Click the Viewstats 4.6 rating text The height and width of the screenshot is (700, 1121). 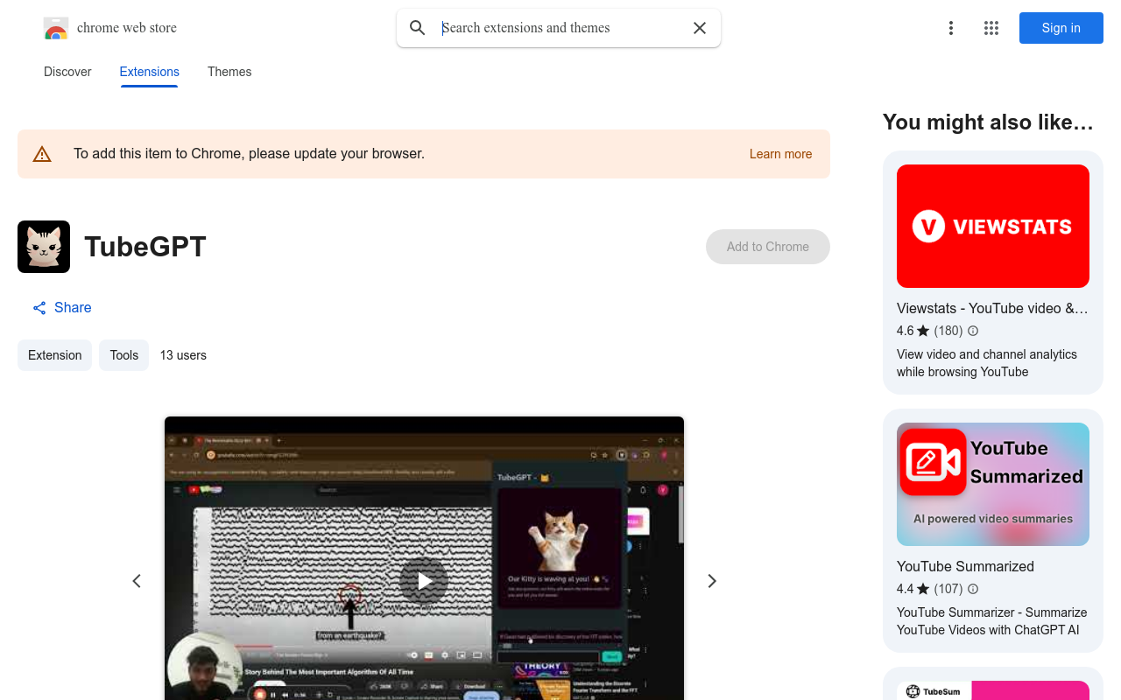click(x=905, y=331)
